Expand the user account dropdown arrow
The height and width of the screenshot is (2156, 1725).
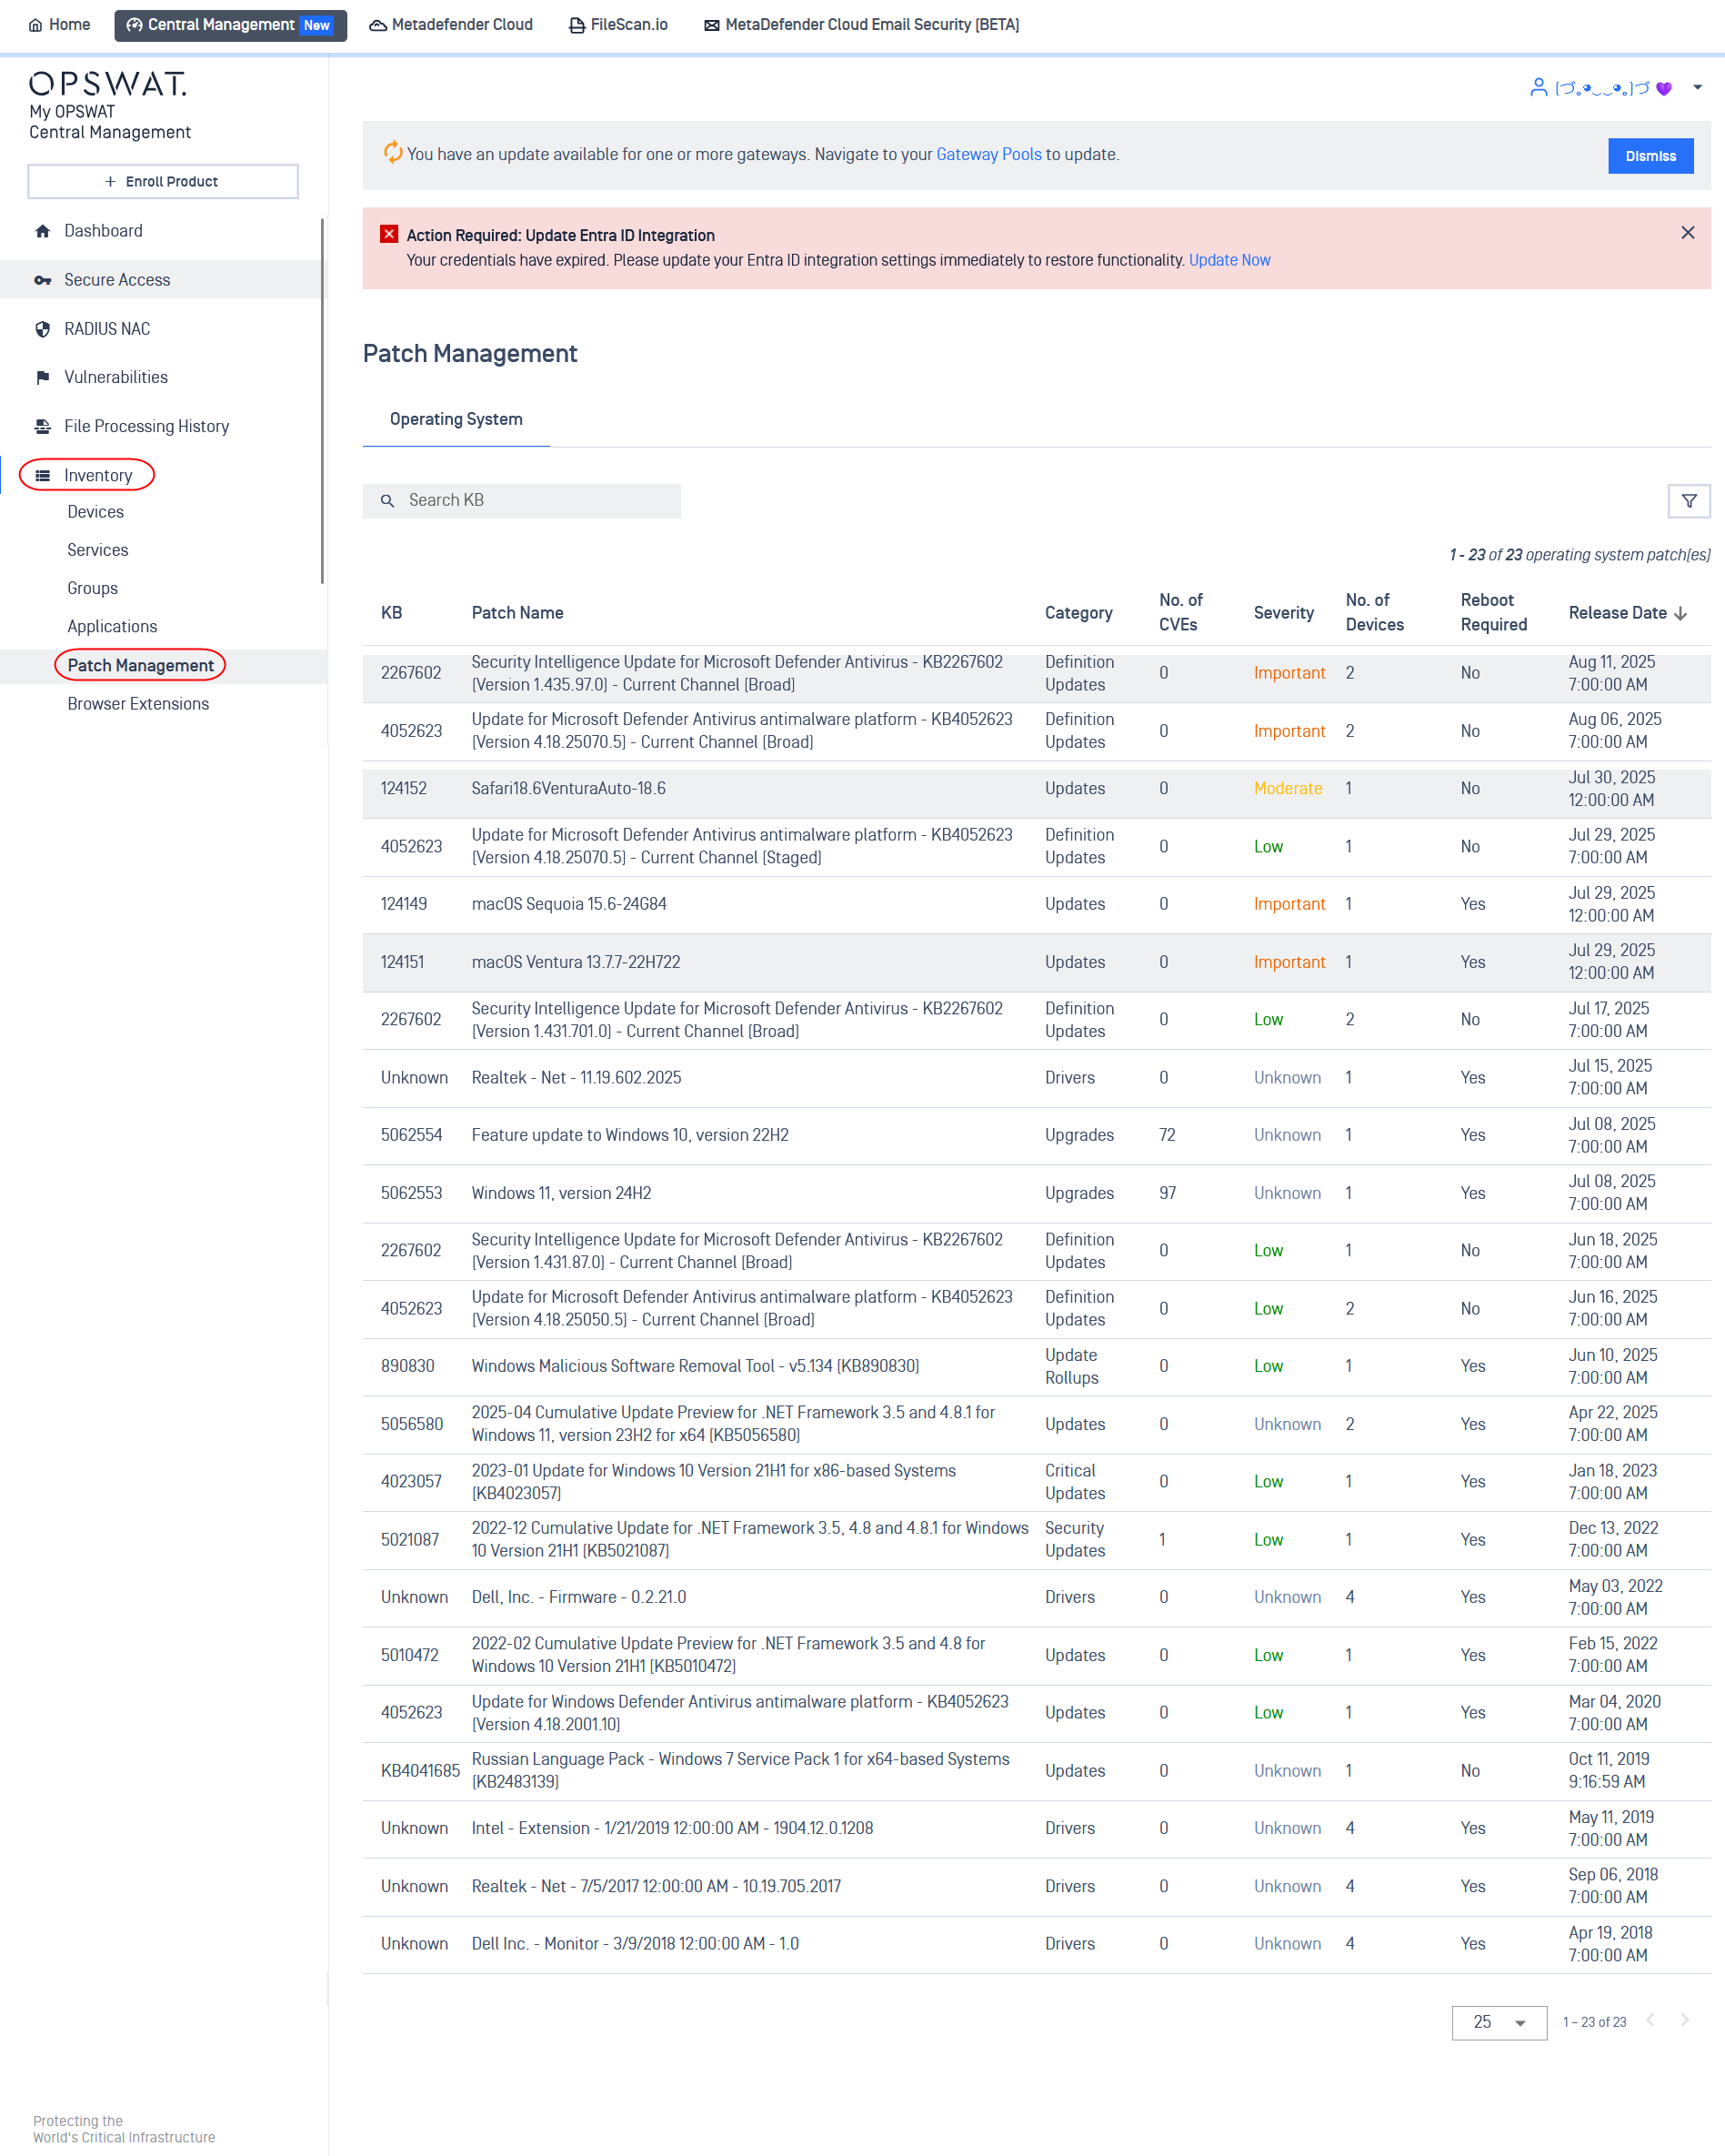pos(1697,88)
